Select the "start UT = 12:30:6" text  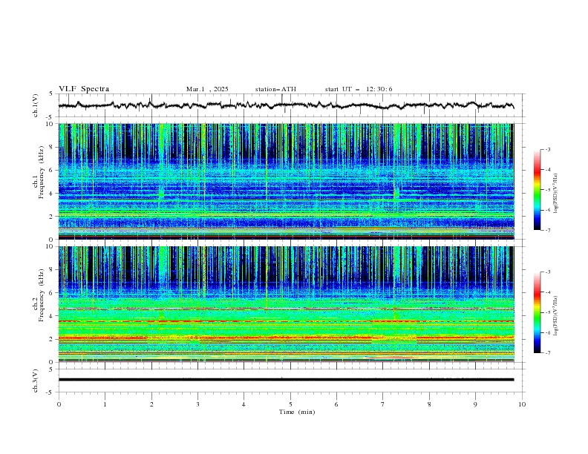pyautogui.click(x=359, y=89)
